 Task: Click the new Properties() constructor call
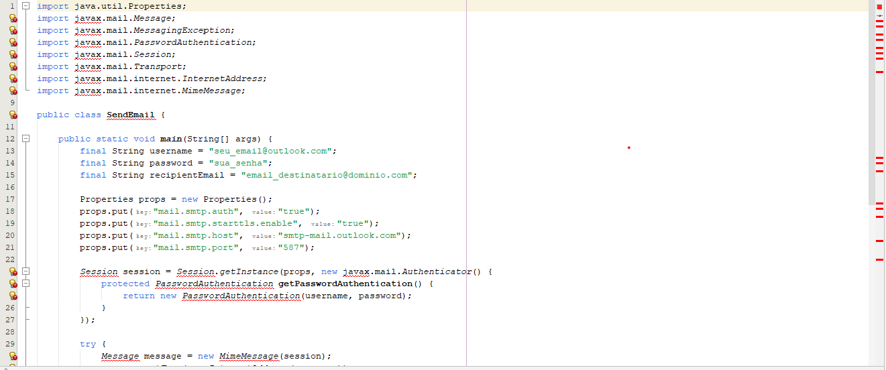tap(225, 199)
